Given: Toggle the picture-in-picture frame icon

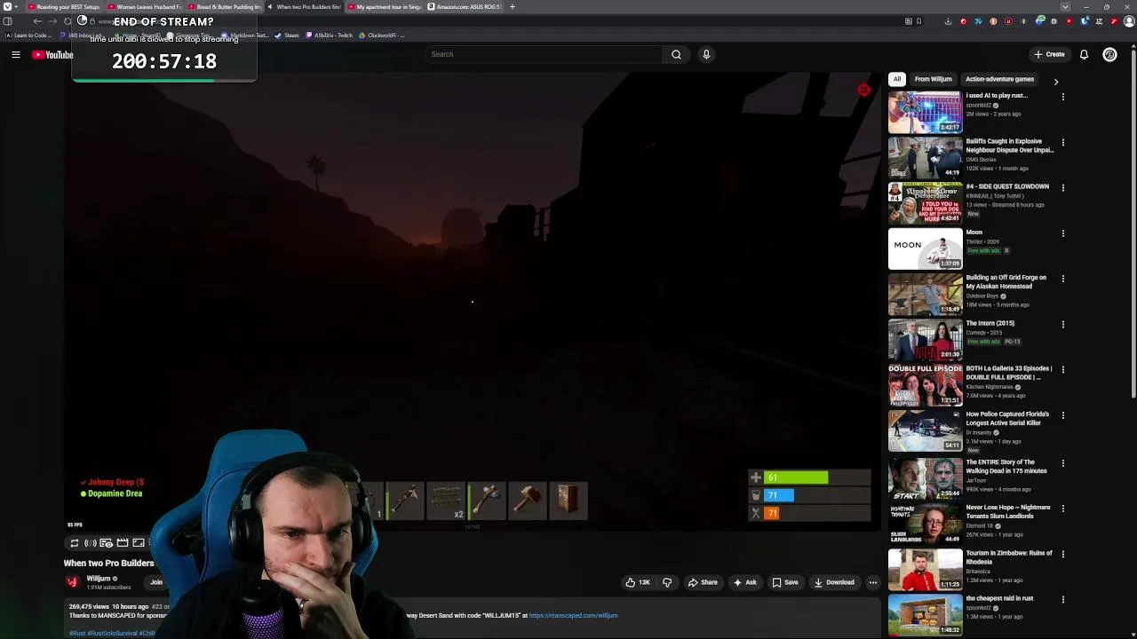Looking at the screenshot, I should coord(139,543).
